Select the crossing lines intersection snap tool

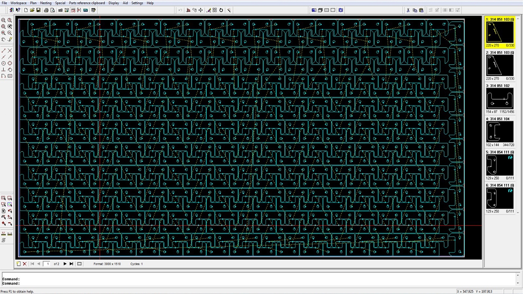pos(10,51)
